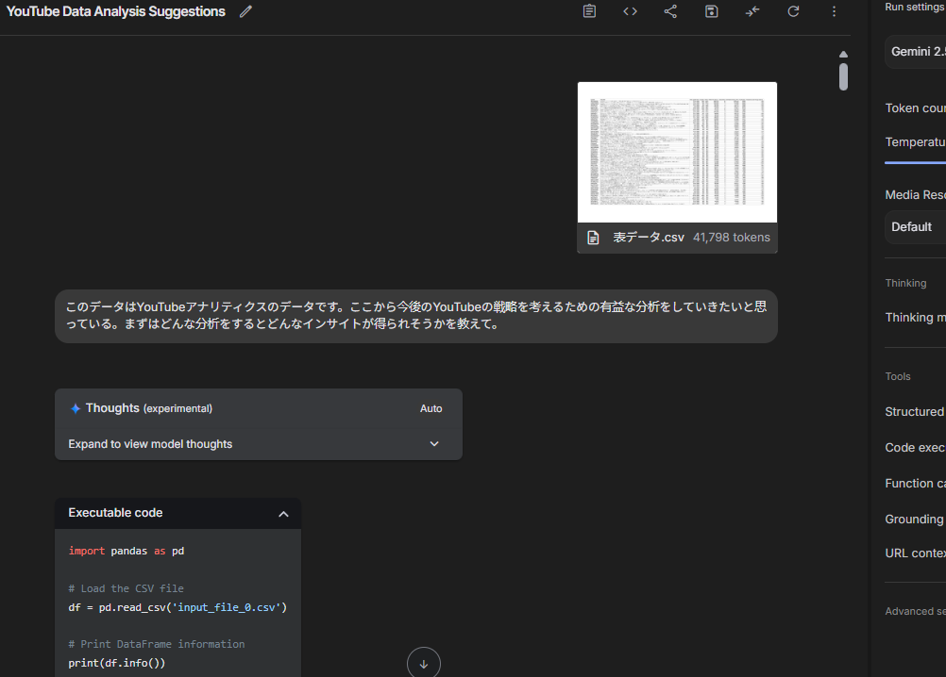Image resolution: width=946 pixels, height=677 pixels.
Task: Click the code line import pandas as pd
Action: point(127,551)
